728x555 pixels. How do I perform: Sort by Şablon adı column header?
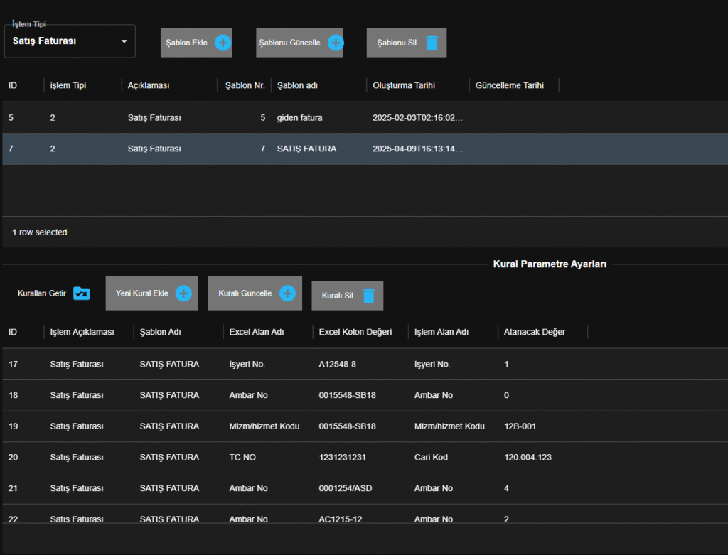click(297, 85)
